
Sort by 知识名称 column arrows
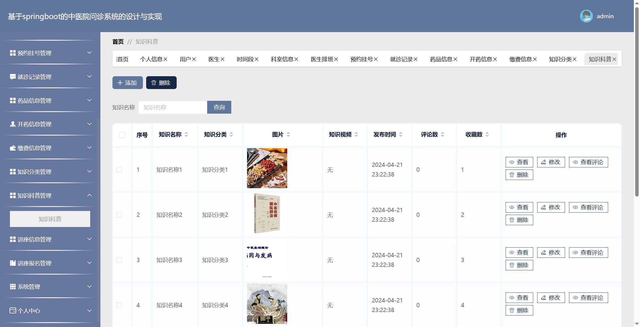tap(186, 134)
